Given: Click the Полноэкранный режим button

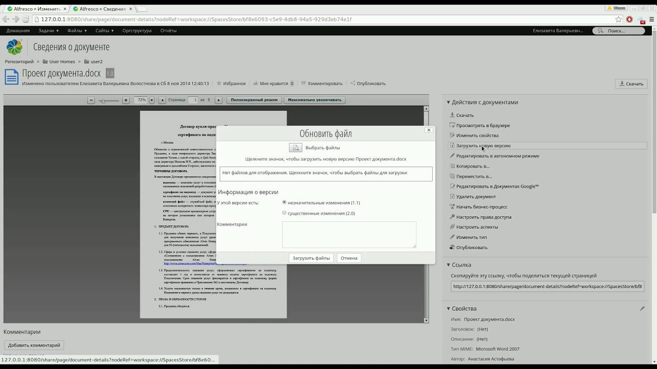Looking at the screenshot, I should (254, 100).
